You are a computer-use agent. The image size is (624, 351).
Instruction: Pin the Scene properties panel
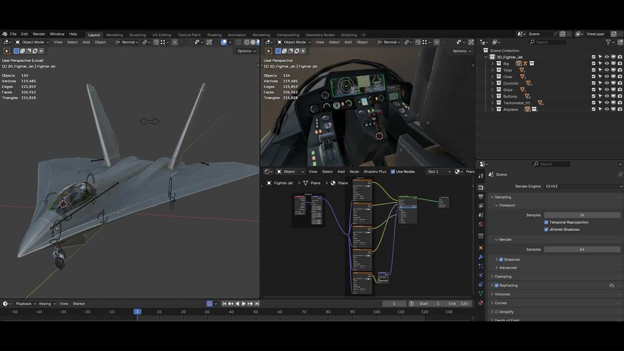click(x=620, y=175)
